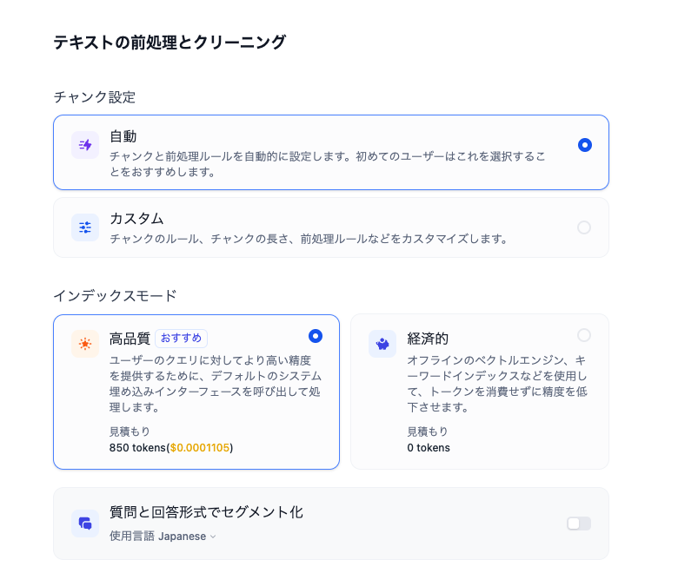This screenshot has height=573, width=678.
Task: Click the orange sun icon for 高品質
Action: [x=85, y=344]
